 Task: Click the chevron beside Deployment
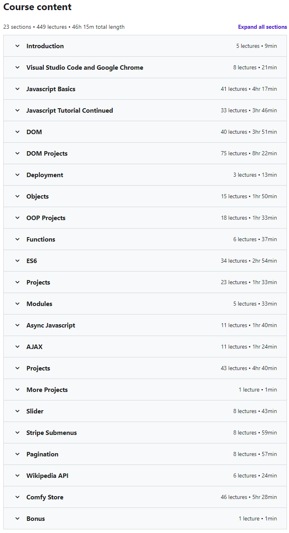tap(17, 175)
